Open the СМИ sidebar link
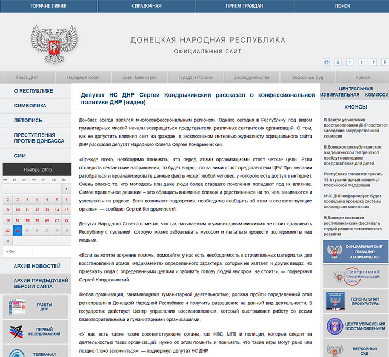The width and height of the screenshot is (389, 357). 20,156
